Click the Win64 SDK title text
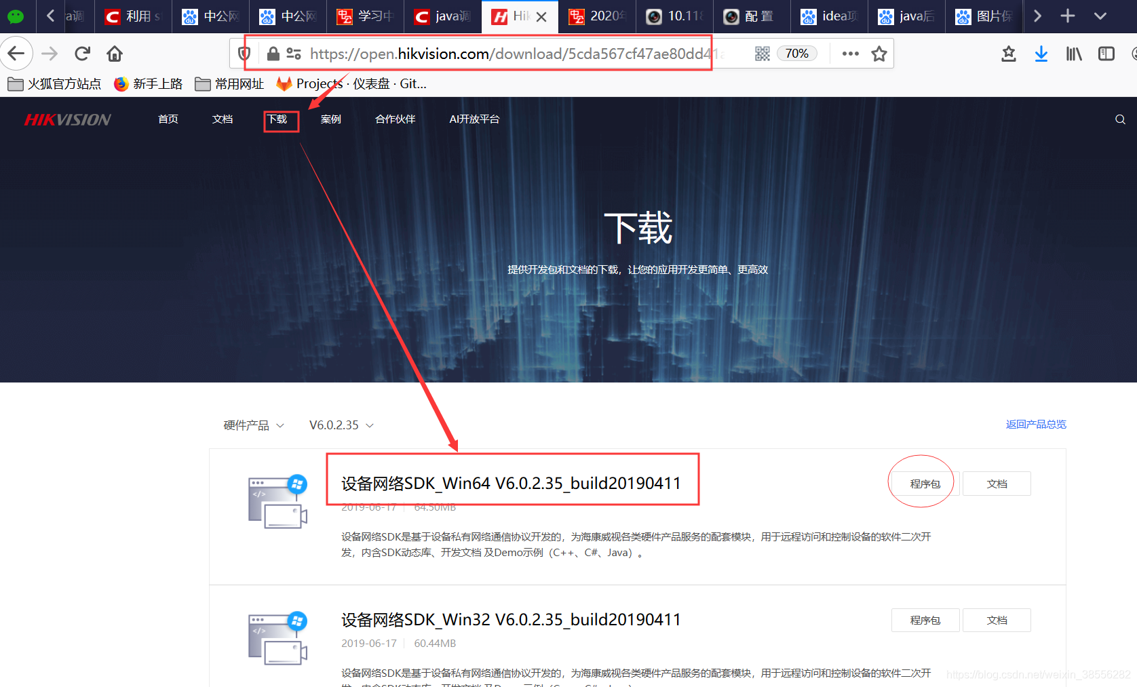Image resolution: width=1137 pixels, height=687 pixels. [x=511, y=483]
